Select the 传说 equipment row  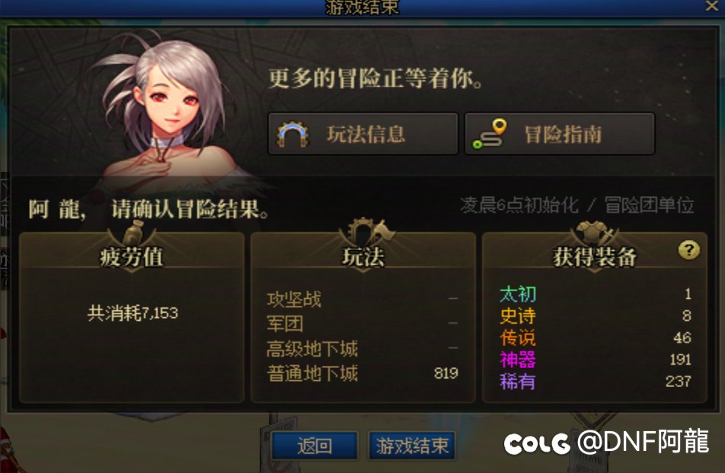[595, 338]
